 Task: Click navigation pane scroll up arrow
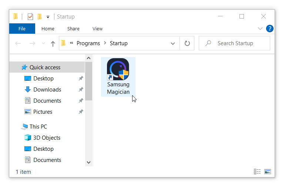(x=89, y=58)
